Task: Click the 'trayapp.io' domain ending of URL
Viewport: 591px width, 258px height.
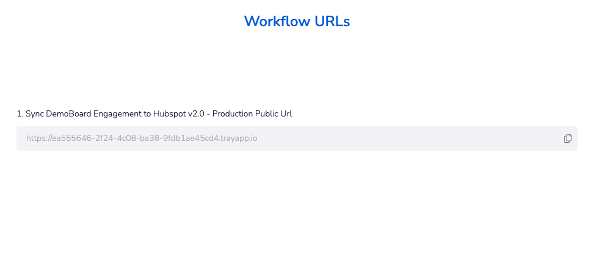Action: tap(239, 138)
